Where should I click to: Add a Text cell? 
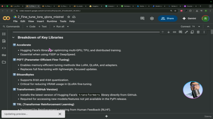[x=43, y=26]
